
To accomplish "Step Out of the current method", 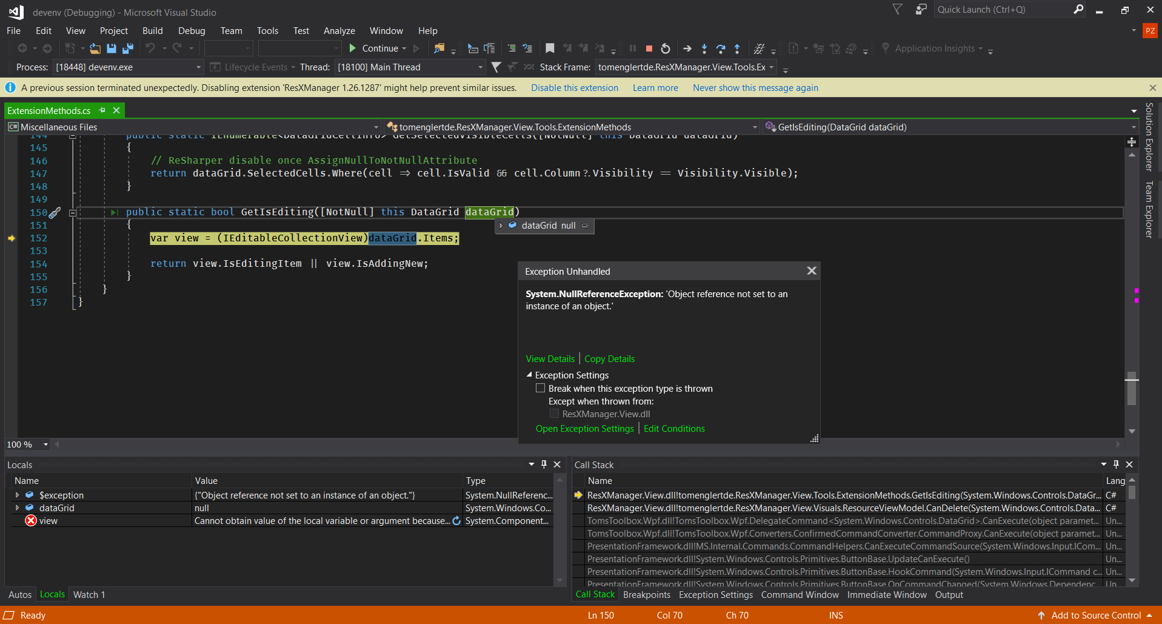I will point(737,49).
